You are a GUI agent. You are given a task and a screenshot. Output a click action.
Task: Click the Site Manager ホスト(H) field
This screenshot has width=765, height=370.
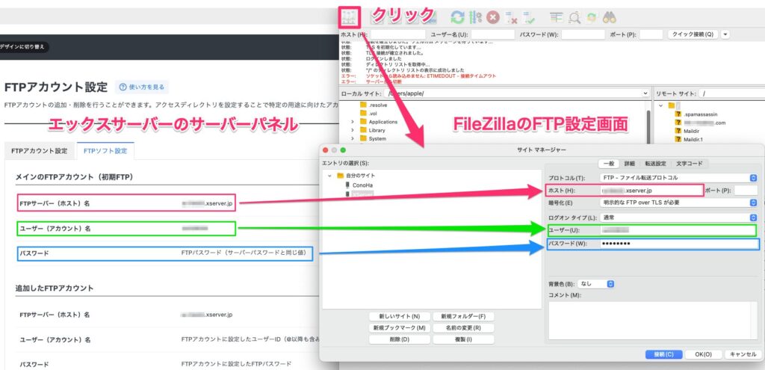coord(651,191)
